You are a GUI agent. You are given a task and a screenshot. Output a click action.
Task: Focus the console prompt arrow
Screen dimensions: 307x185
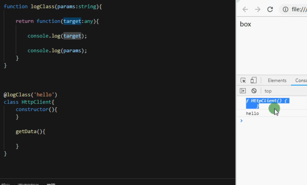[x=241, y=121]
